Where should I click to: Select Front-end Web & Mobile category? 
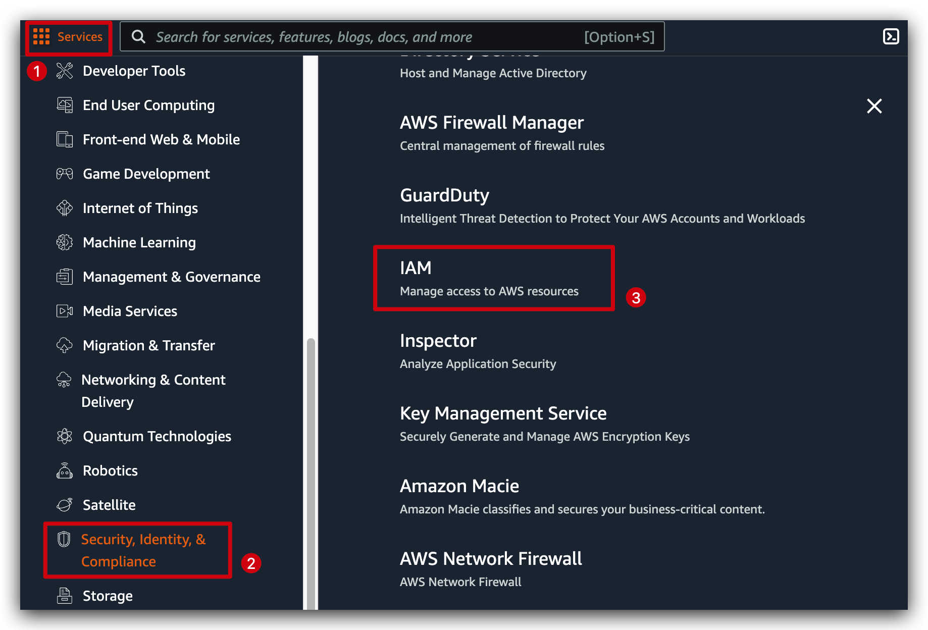pos(161,139)
